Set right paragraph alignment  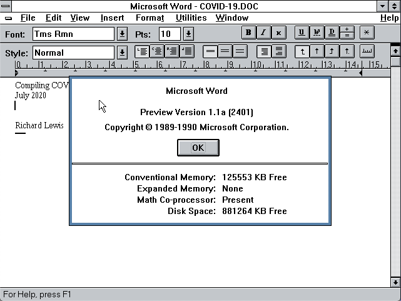click(172, 52)
